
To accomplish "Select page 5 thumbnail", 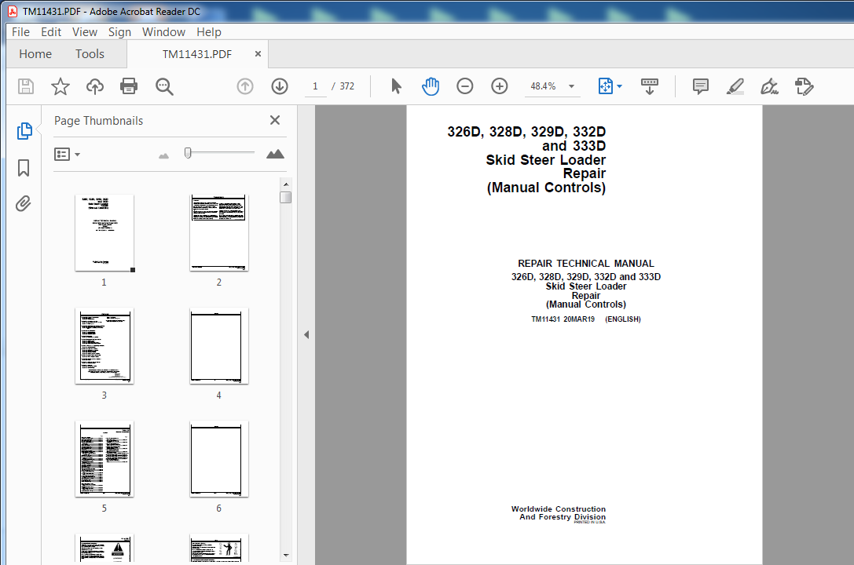I will click(104, 459).
